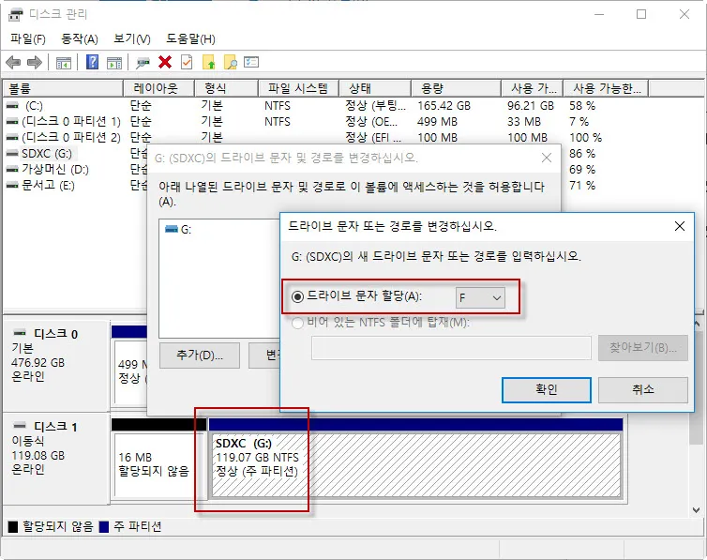
Task: Toggle the action pane toolbar icon
Action: click(x=114, y=63)
